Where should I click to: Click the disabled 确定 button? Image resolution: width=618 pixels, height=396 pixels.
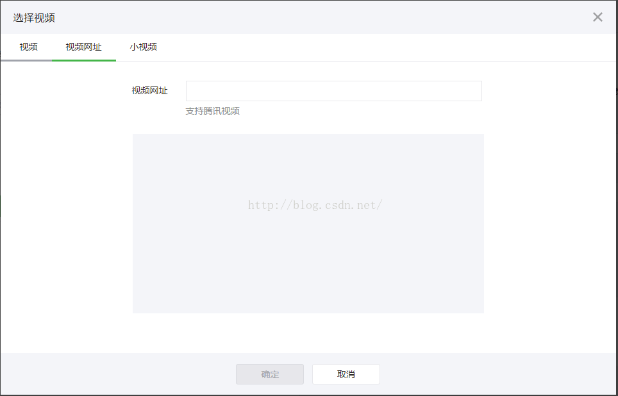coord(270,374)
